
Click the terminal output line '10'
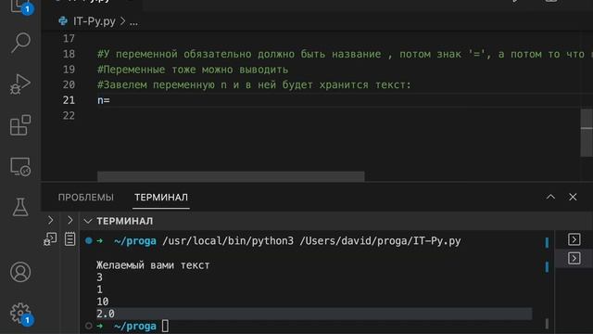pos(103,302)
